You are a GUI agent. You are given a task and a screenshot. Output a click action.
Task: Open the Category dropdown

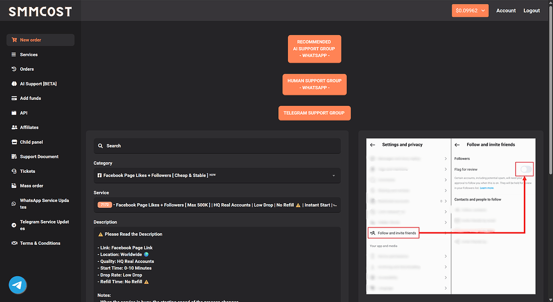[217, 176]
